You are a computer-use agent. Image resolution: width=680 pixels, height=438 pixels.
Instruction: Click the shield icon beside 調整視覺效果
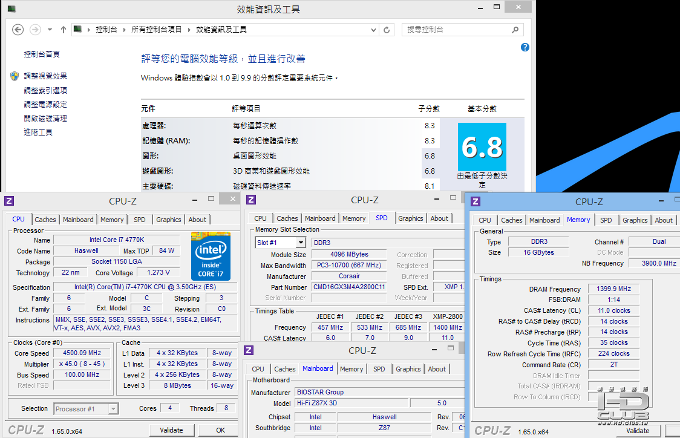click(x=15, y=76)
